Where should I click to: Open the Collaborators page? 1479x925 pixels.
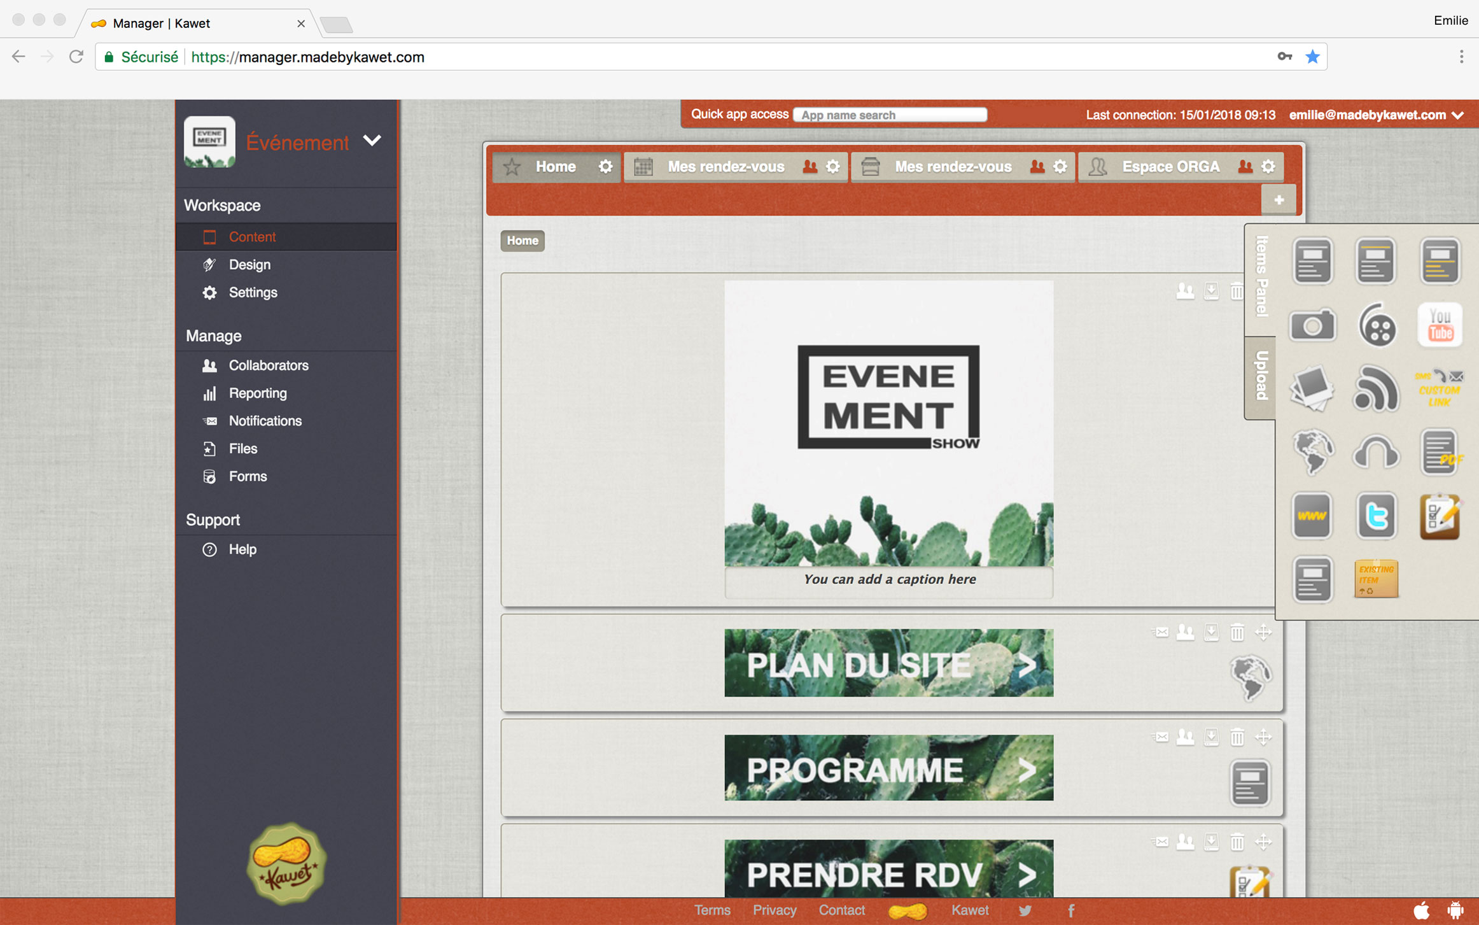click(x=268, y=365)
